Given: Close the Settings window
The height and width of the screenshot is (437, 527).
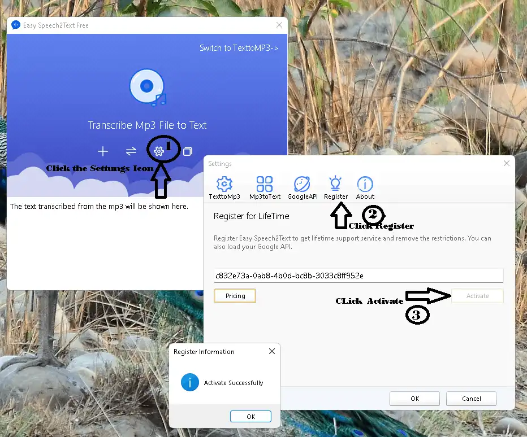Looking at the screenshot, I should click(507, 163).
